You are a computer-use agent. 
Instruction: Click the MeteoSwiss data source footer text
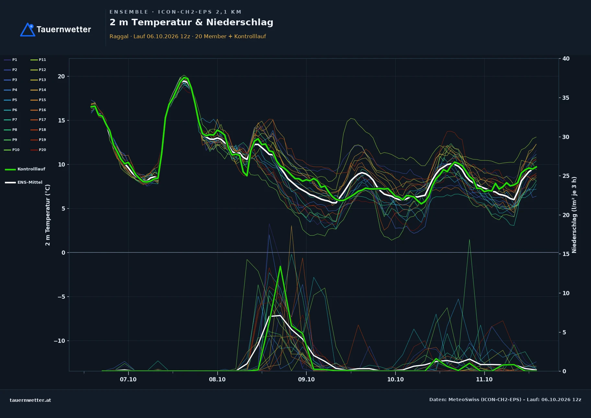(x=505, y=400)
